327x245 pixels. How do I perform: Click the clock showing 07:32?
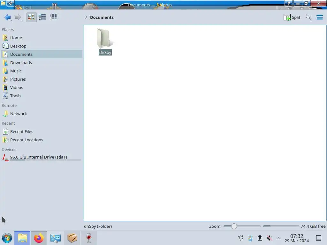pos(297,238)
